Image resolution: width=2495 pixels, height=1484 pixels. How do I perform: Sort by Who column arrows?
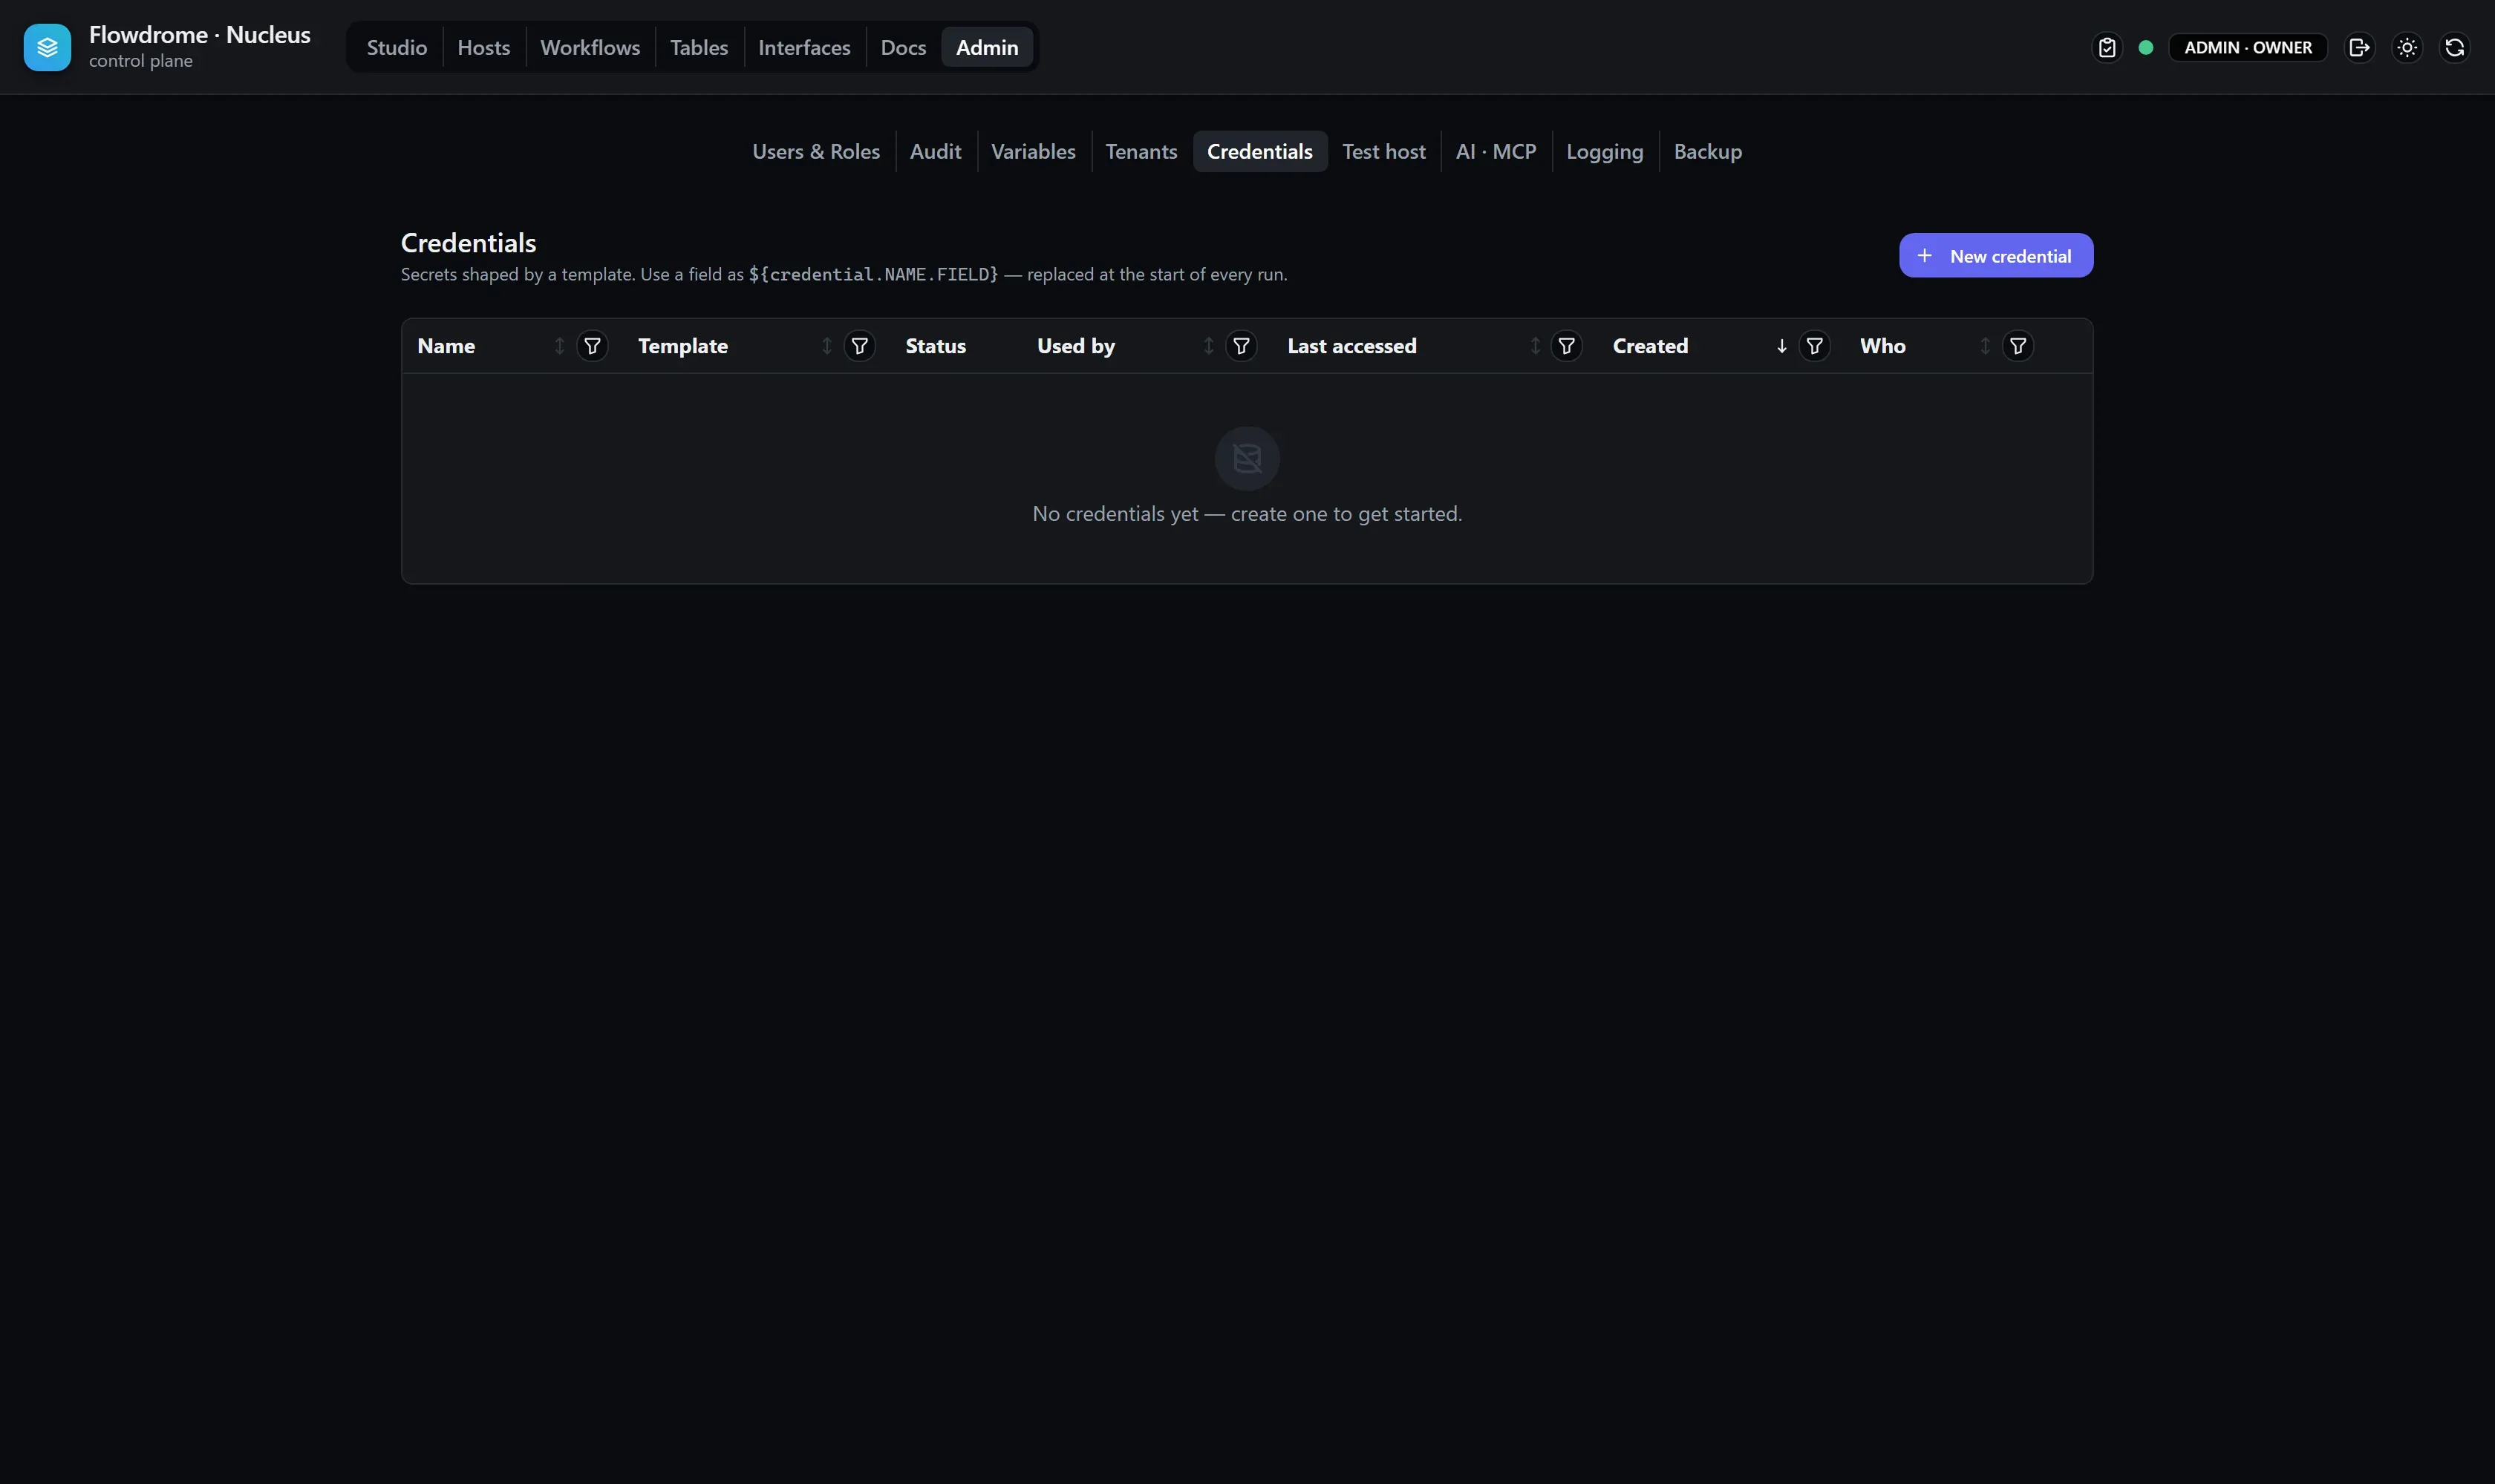tap(1985, 346)
